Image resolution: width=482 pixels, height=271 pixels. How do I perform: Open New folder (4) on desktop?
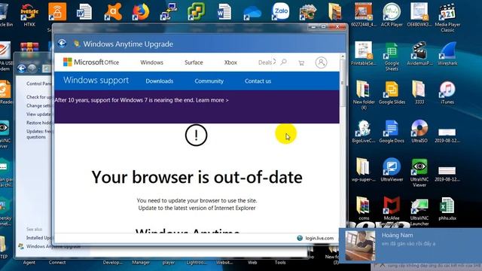pos(364,96)
